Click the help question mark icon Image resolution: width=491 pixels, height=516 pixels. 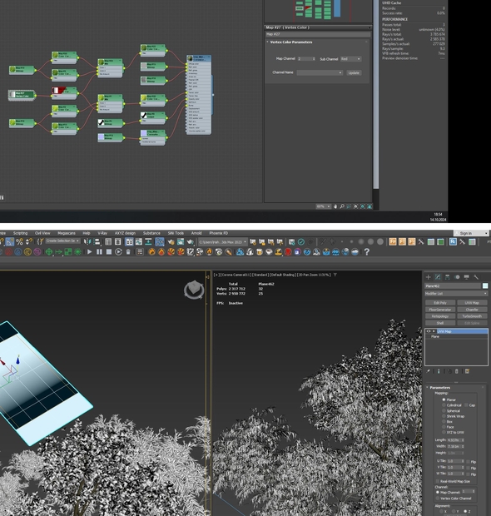366,251
